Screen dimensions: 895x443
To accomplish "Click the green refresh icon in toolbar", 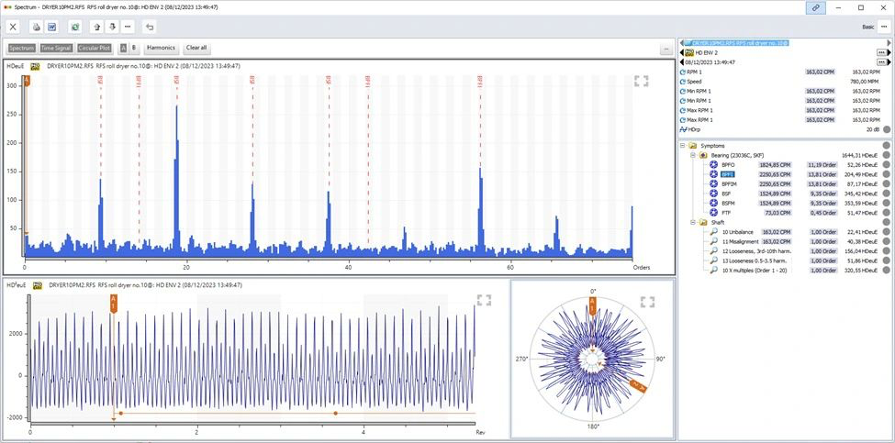I will coord(74,27).
